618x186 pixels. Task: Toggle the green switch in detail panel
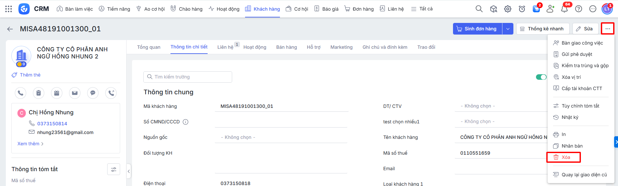pyautogui.click(x=541, y=77)
